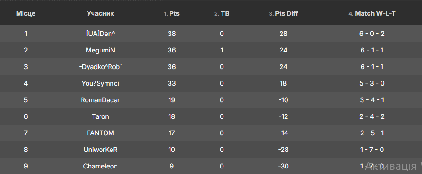Click participant UniworKeR
The width and height of the screenshot is (422, 174).
pyautogui.click(x=100, y=150)
